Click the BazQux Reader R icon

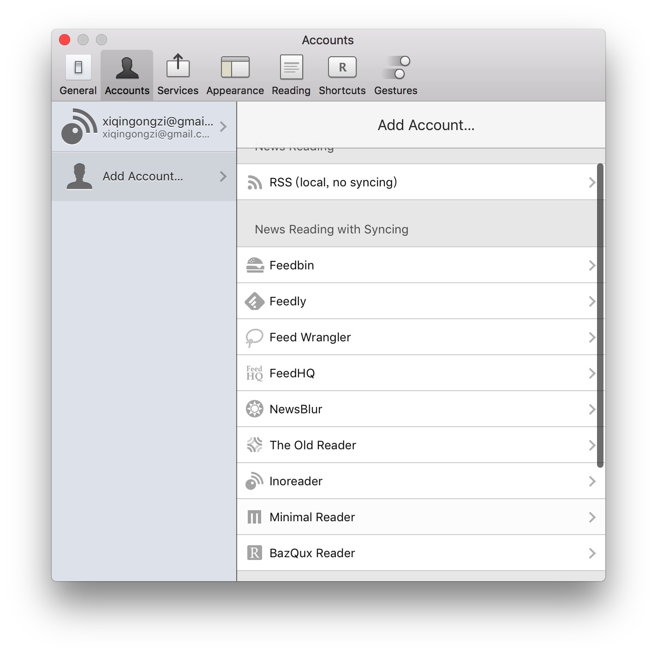tap(254, 553)
